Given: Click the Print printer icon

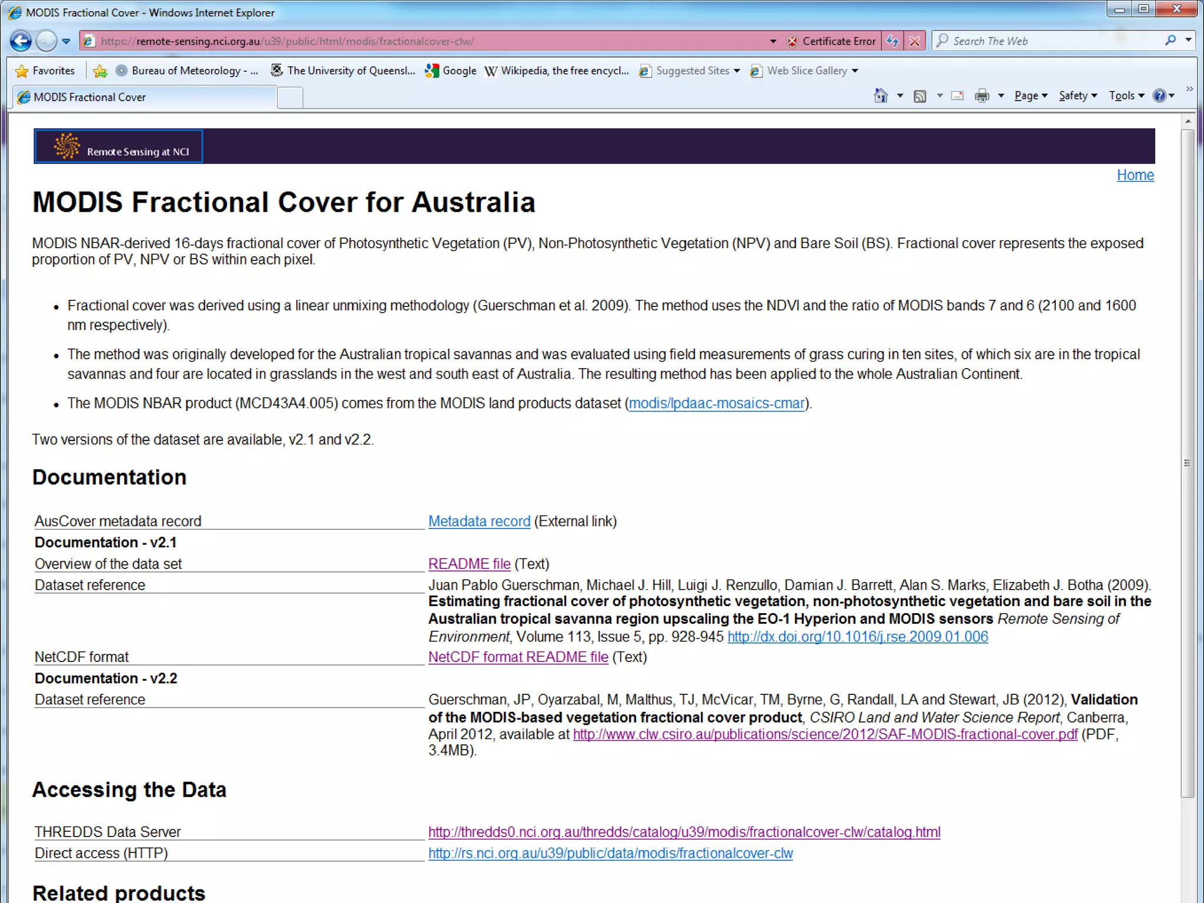Looking at the screenshot, I should (x=982, y=96).
